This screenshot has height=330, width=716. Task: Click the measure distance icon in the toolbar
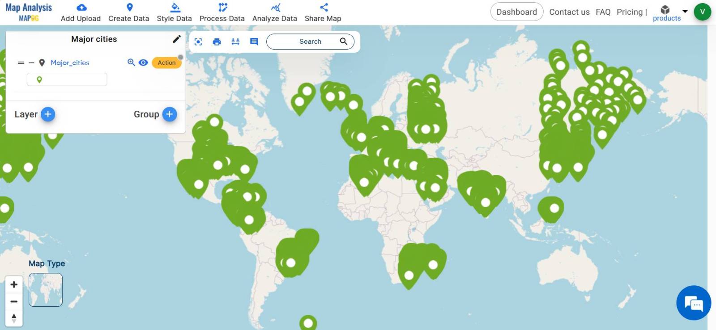235,42
